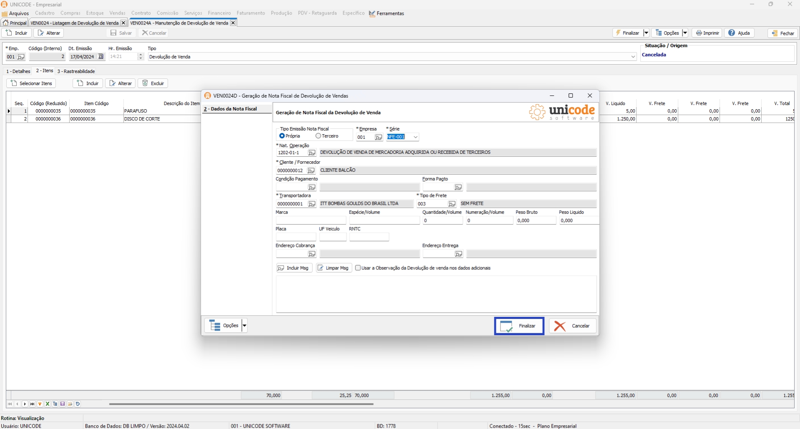Enable Usar a Observação da Devolução checkbox

pos(358,268)
